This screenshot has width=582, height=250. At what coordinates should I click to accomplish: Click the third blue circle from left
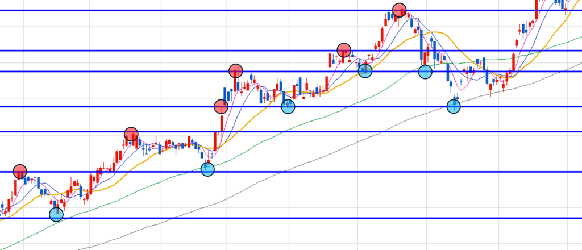pos(289,106)
